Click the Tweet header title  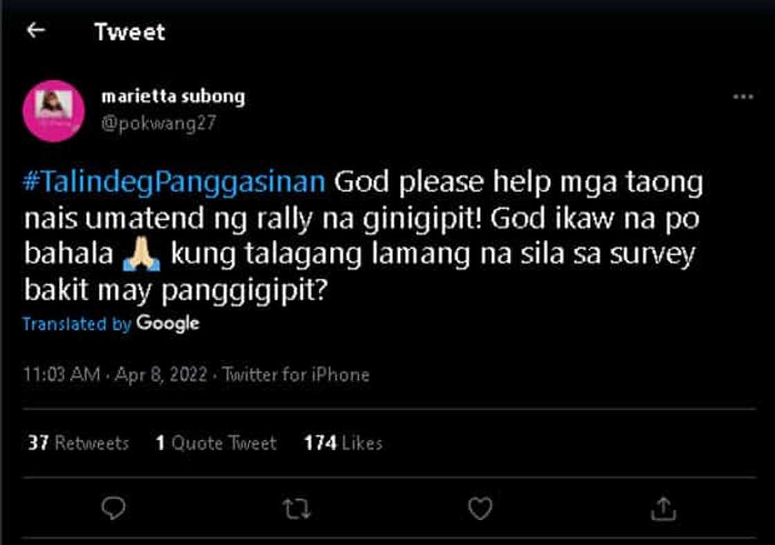[130, 32]
